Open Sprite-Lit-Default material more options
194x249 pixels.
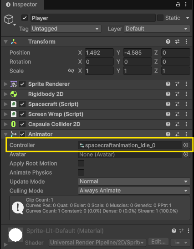pyautogui.click(x=189, y=231)
